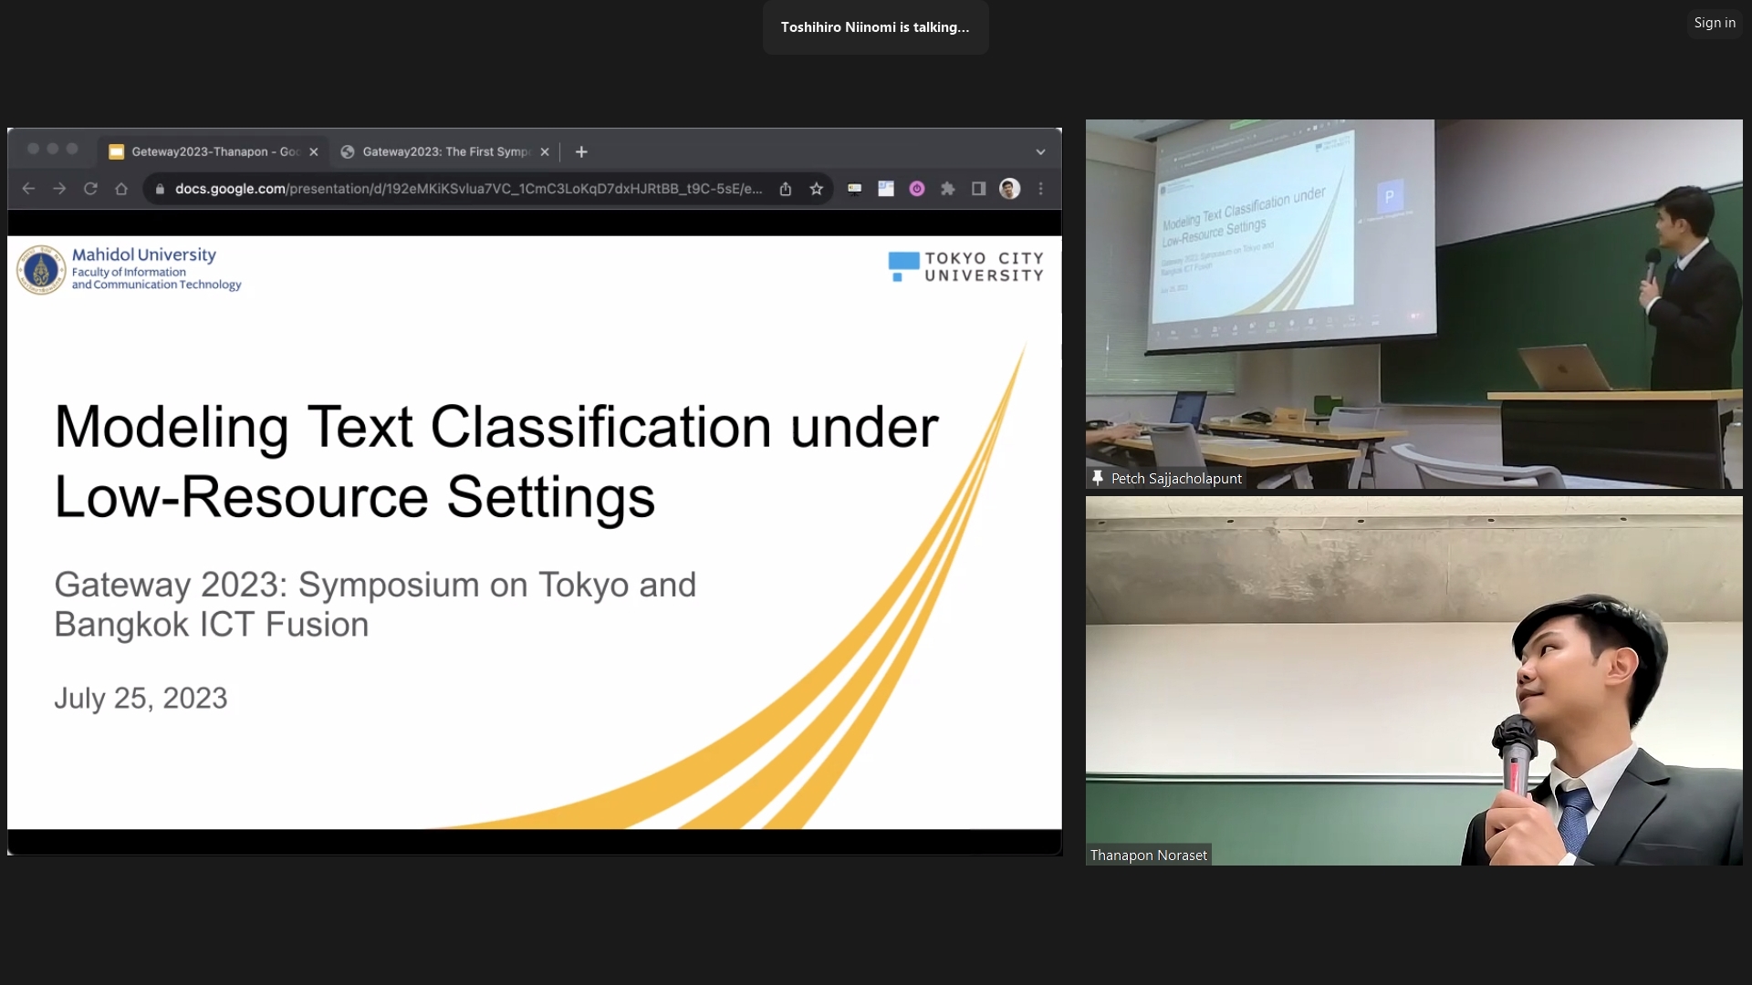
Task: Select Thanapon Noraset video tile
Action: 1413,680
